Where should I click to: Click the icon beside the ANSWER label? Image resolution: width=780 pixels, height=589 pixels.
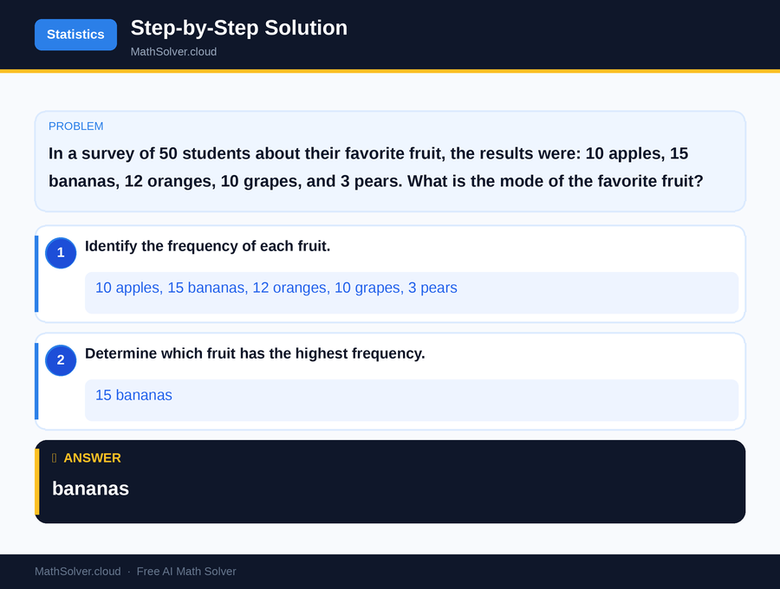(53, 458)
